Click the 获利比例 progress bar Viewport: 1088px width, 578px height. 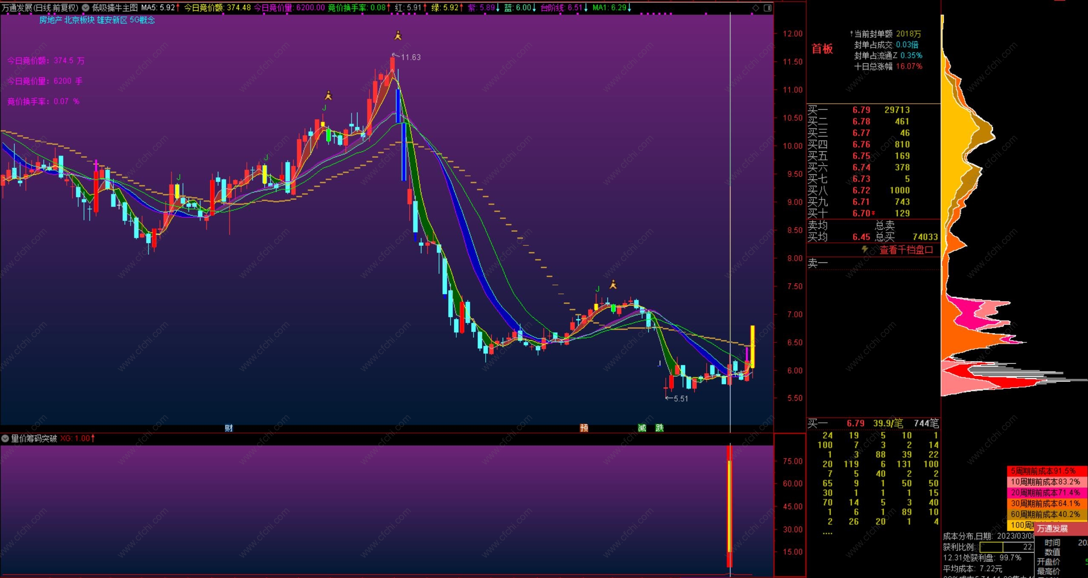pyautogui.click(x=1006, y=547)
